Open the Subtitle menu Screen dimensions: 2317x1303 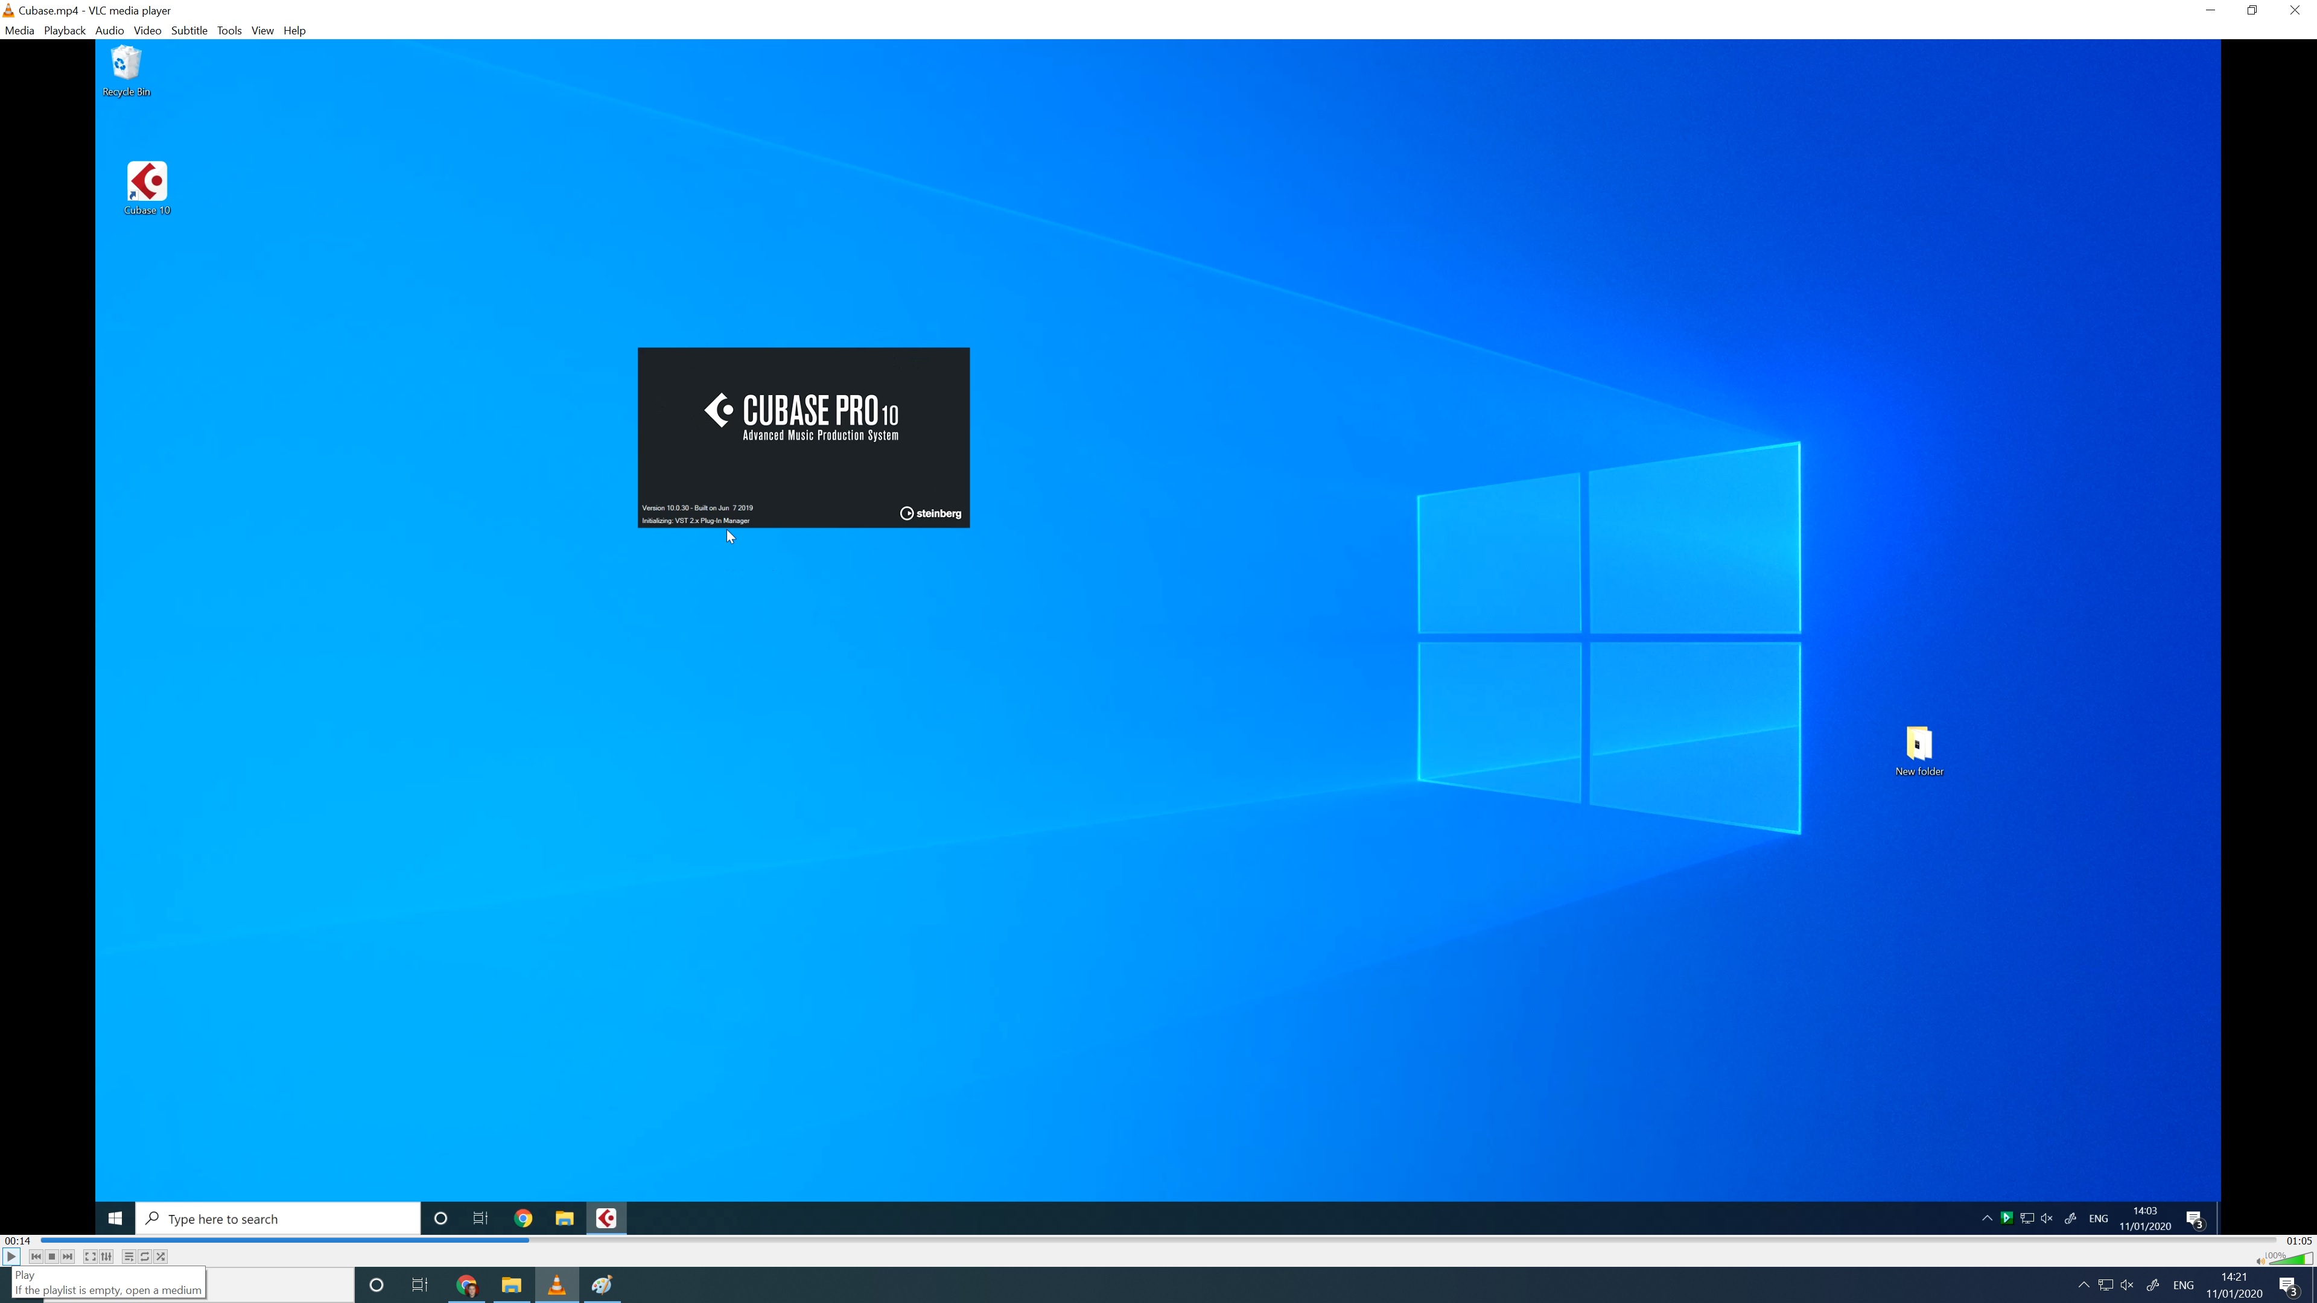[189, 31]
